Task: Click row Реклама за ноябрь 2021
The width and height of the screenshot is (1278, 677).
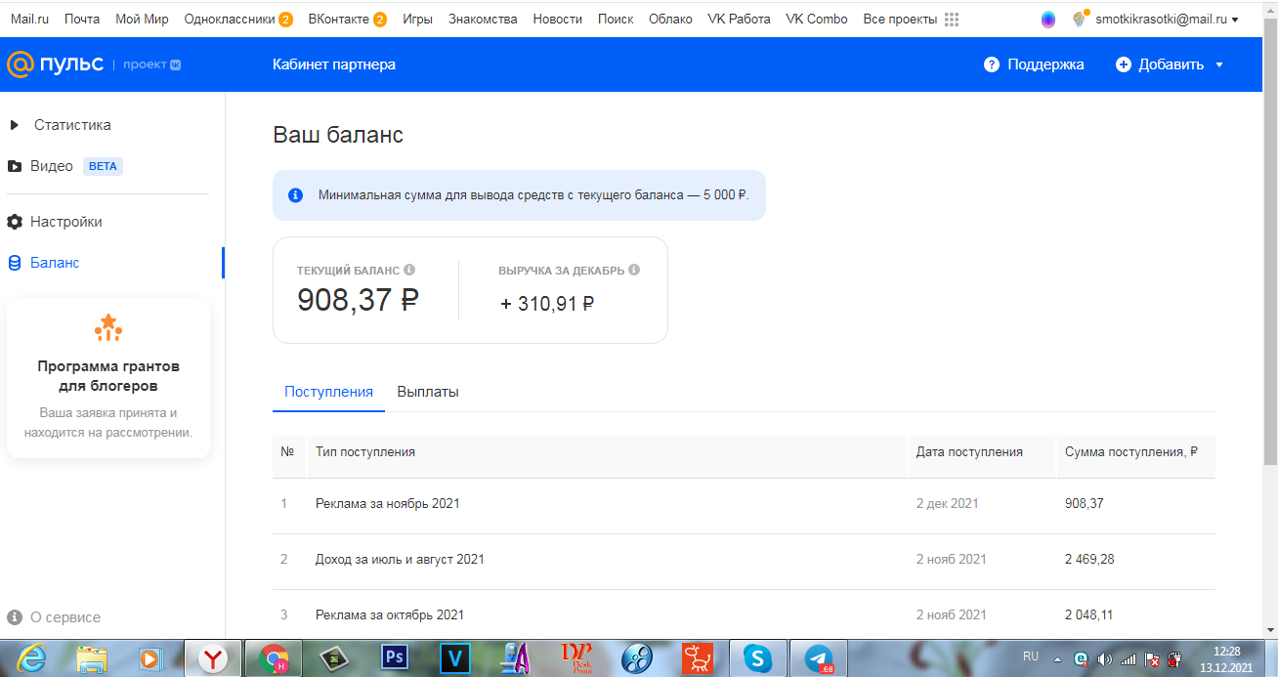Action: tap(744, 504)
